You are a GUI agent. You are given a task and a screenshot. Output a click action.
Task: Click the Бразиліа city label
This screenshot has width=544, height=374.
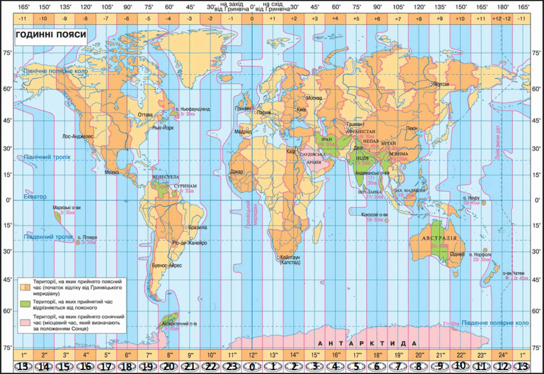pyautogui.click(x=198, y=228)
